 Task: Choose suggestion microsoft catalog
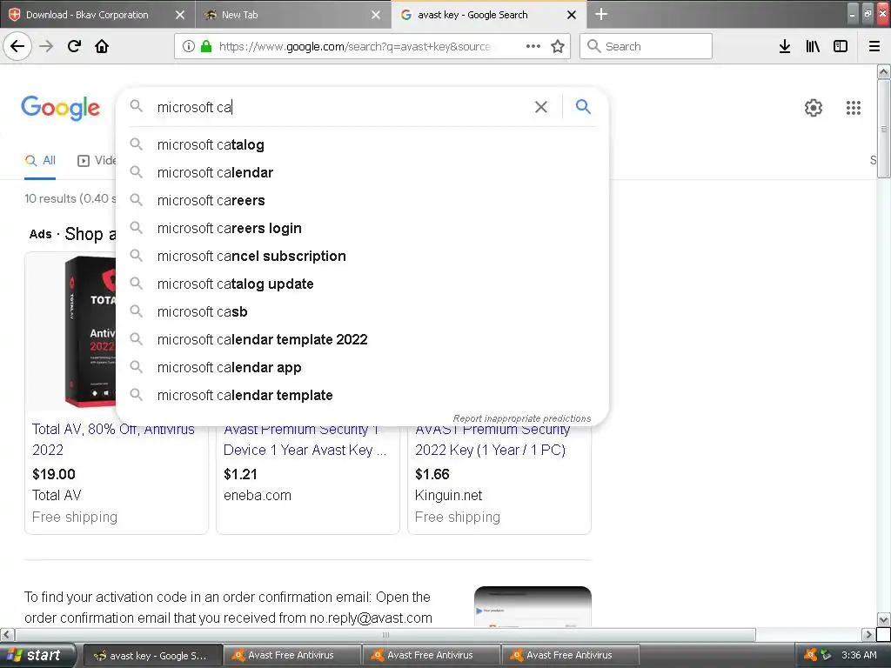pyautogui.click(x=361, y=145)
